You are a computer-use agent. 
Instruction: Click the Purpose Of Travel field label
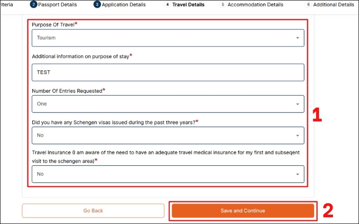(53, 24)
